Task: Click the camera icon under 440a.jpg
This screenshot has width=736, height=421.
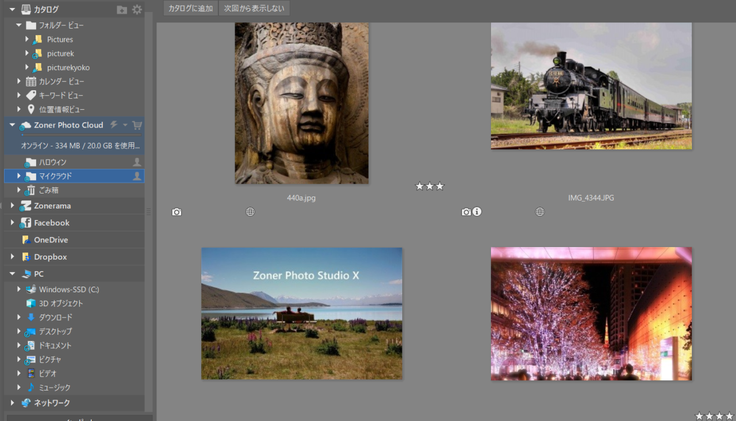Action: click(177, 212)
